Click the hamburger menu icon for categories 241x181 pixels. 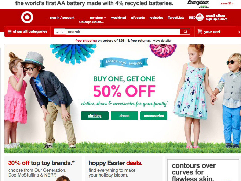pyautogui.click(x=10, y=32)
